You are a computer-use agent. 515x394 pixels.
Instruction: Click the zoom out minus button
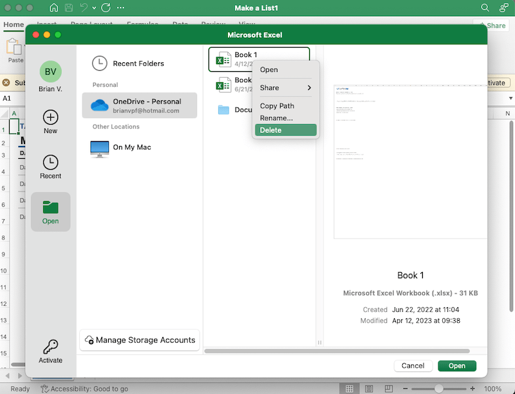click(406, 389)
